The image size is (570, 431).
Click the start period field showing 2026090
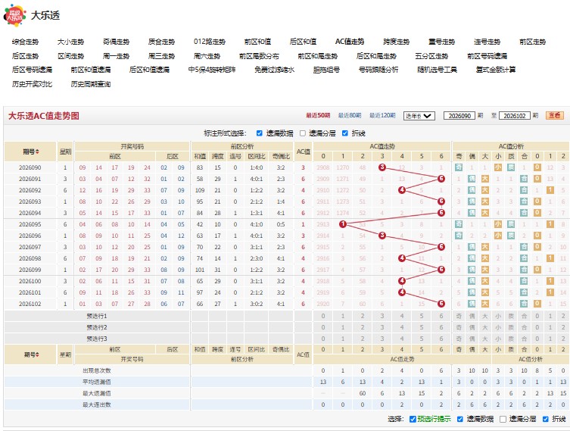click(x=459, y=116)
